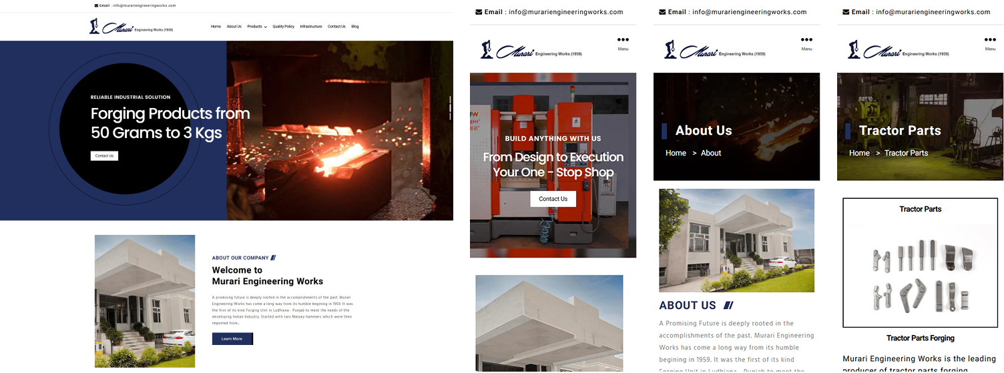Select the slider indicator on hero banner edge
This screenshot has width=1004, height=373.
click(451, 108)
